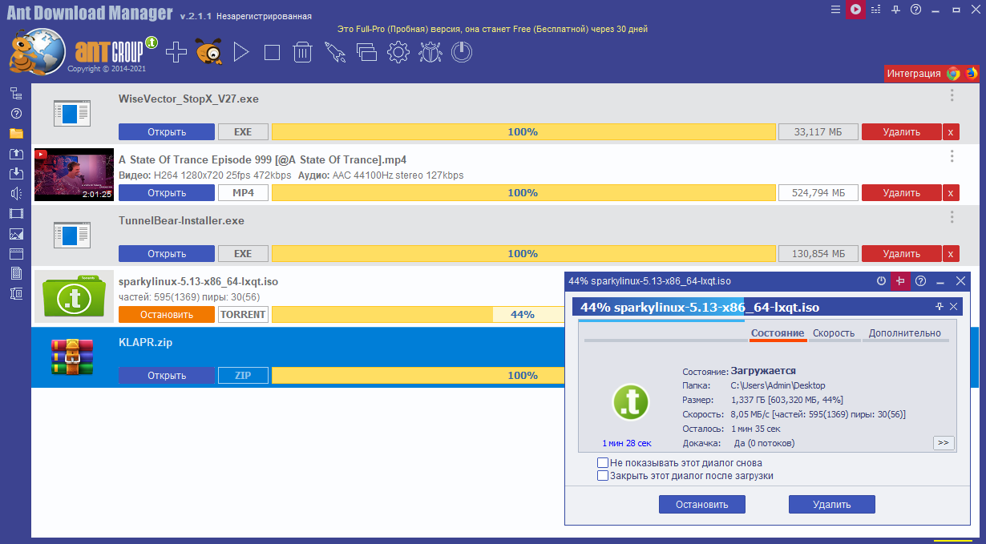Click Удалить button in download dialog
Image resolution: width=986 pixels, height=544 pixels.
coord(832,505)
